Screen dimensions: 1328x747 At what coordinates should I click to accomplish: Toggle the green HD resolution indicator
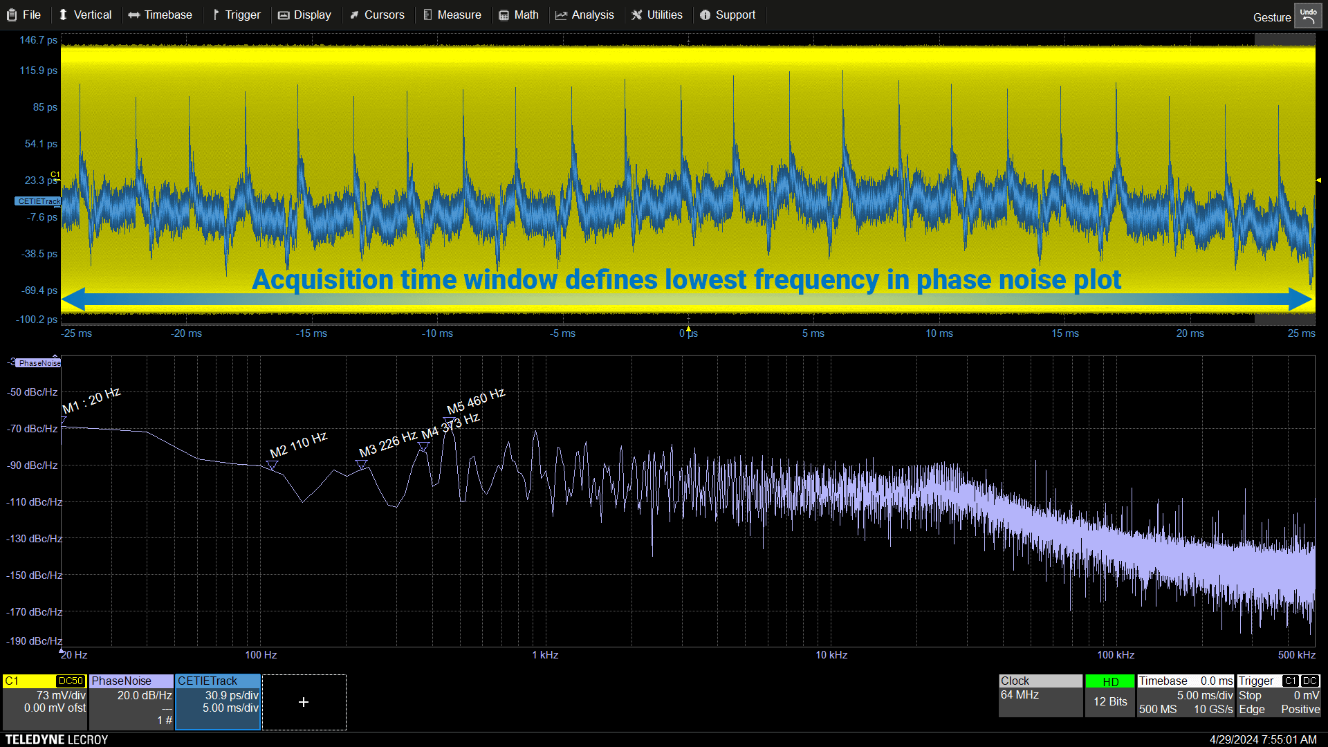(x=1110, y=682)
